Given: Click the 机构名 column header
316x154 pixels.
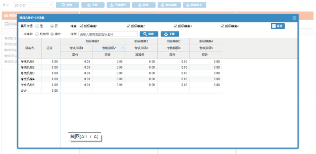Looking at the screenshot, I should click(x=30, y=48).
